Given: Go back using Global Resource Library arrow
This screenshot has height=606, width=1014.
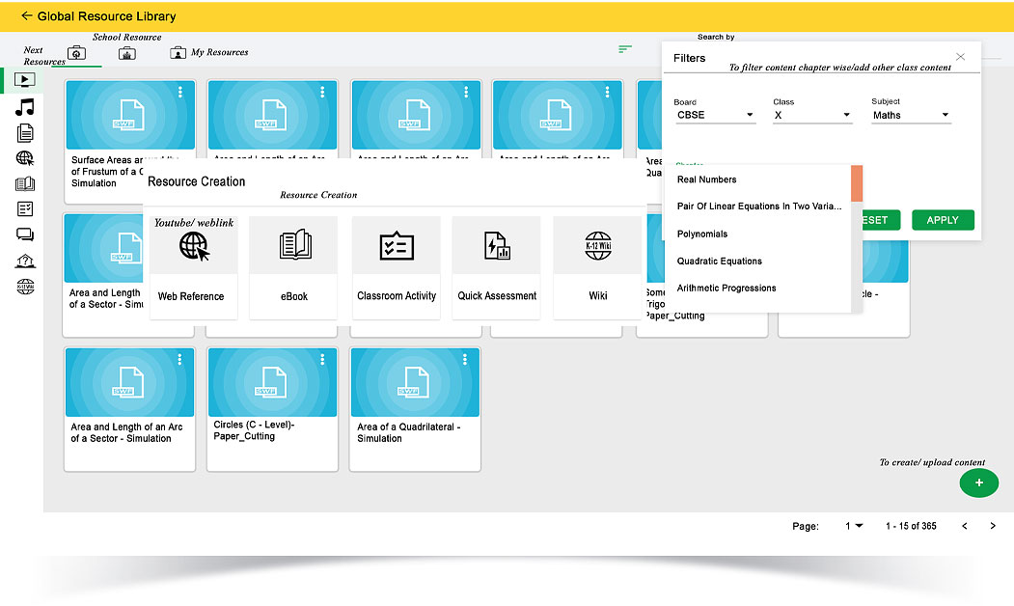Looking at the screenshot, I should tap(26, 16).
